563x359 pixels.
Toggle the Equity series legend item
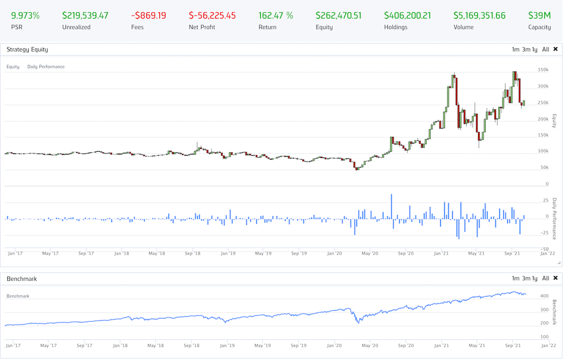point(13,67)
